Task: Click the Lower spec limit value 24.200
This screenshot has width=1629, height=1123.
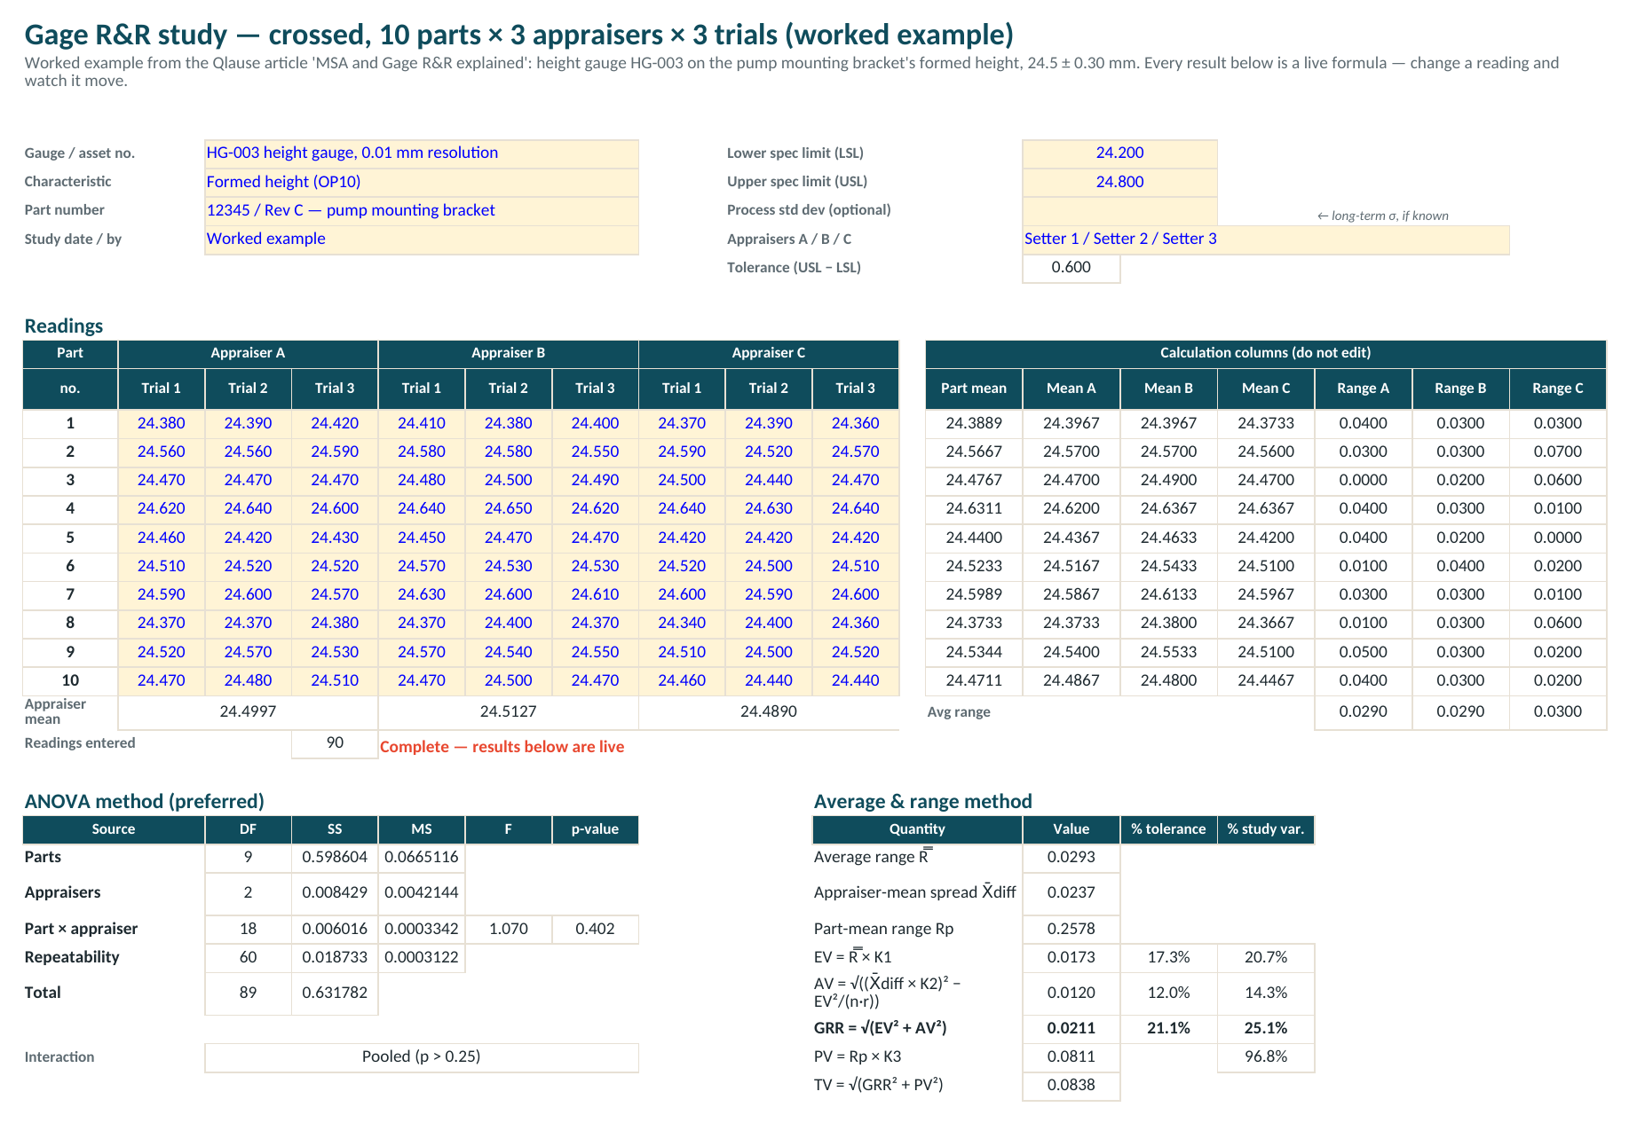Action: (1119, 153)
